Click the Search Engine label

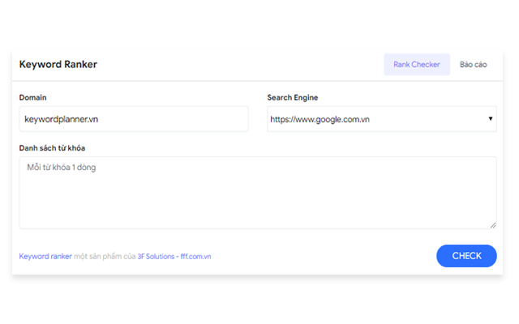293,98
